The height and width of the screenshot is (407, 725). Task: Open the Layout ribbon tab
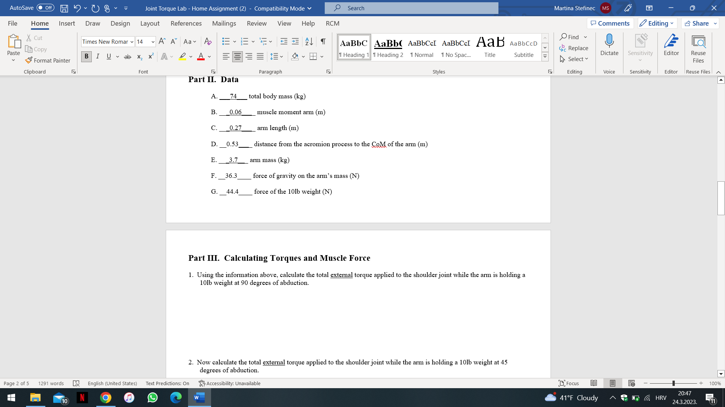150,23
